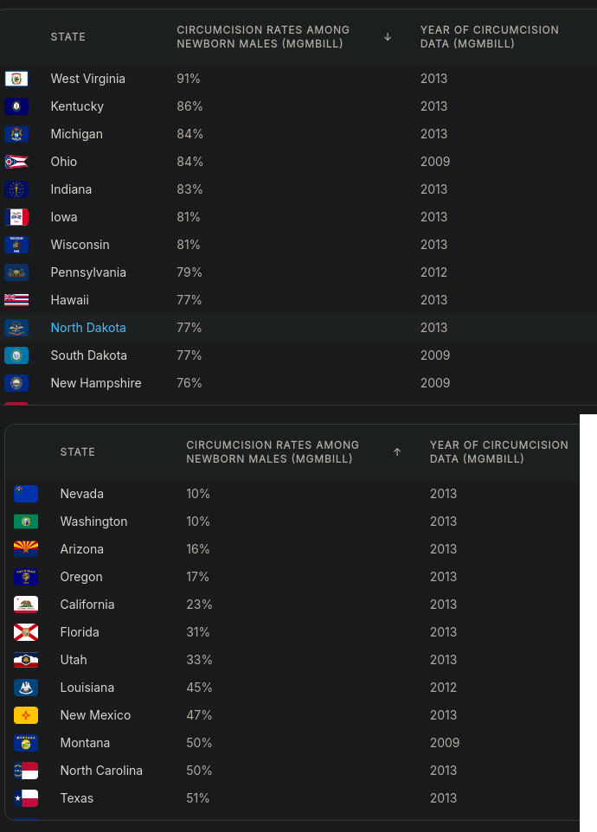The height and width of the screenshot is (832, 597).
Task: Click the Ohio flag icon
Action: 16,162
